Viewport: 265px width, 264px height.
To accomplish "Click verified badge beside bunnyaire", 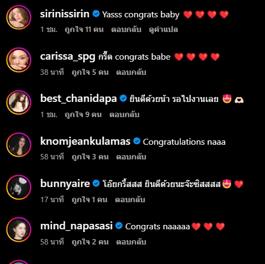I will click(96, 183).
